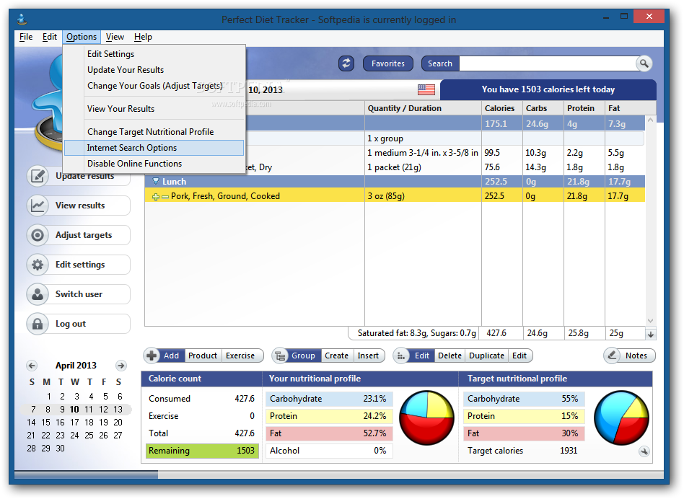Open the View menu
684x499 pixels.
tap(115, 37)
